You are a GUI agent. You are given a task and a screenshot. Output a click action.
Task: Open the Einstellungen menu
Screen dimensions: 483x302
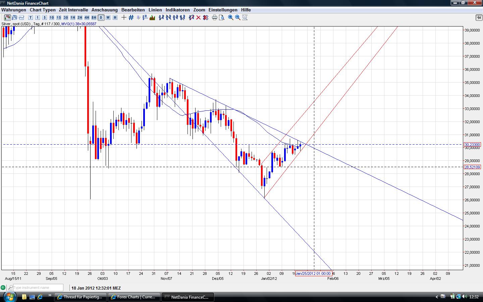(223, 10)
